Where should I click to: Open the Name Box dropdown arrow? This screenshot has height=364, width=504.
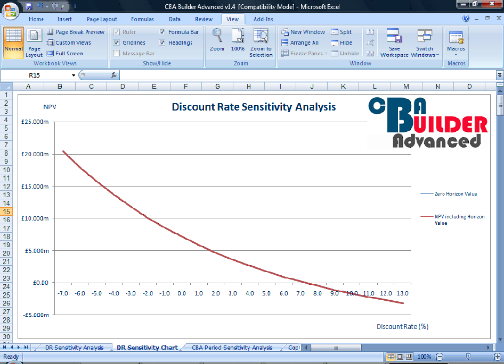coord(74,75)
